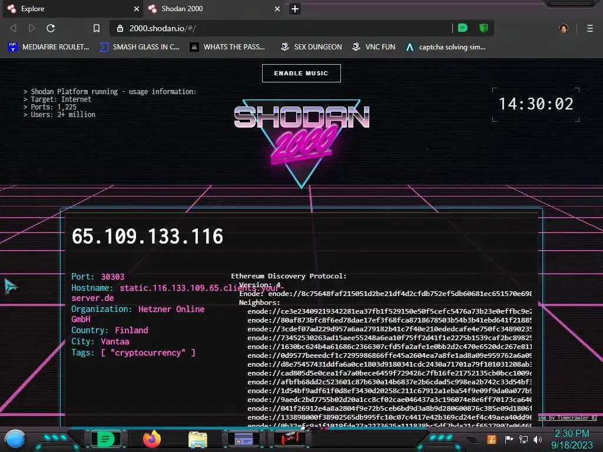Open the Start orb on taskbar
Image resolution: width=603 pixels, height=452 pixels.
[x=15, y=440]
